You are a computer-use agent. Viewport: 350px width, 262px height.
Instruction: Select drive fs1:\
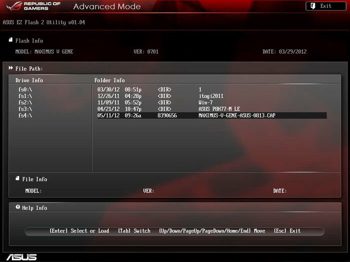click(x=25, y=96)
